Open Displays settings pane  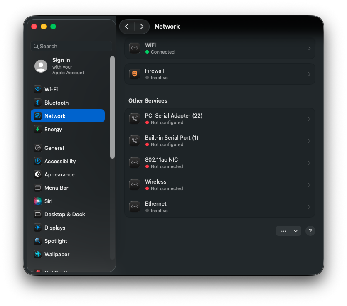(x=68, y=228)
